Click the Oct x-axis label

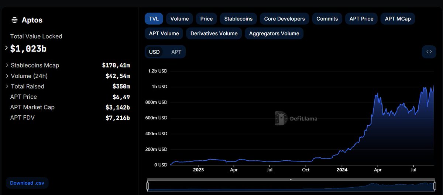[306, 170]
